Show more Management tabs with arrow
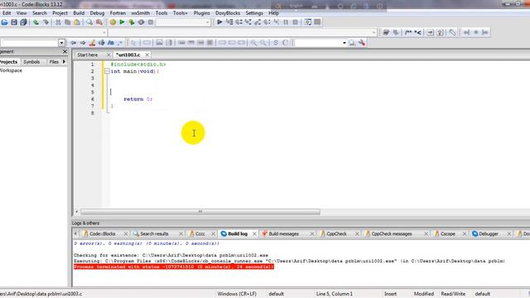The image size is (530, 298). [64, 62]
